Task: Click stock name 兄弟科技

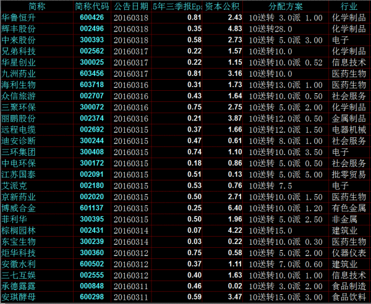Action: (x=19, y=51)
